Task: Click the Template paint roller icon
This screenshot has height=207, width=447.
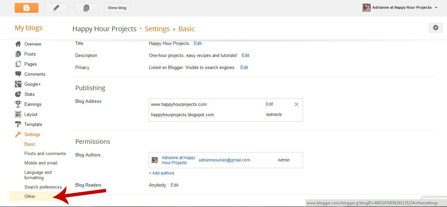Action: point(18,124)
